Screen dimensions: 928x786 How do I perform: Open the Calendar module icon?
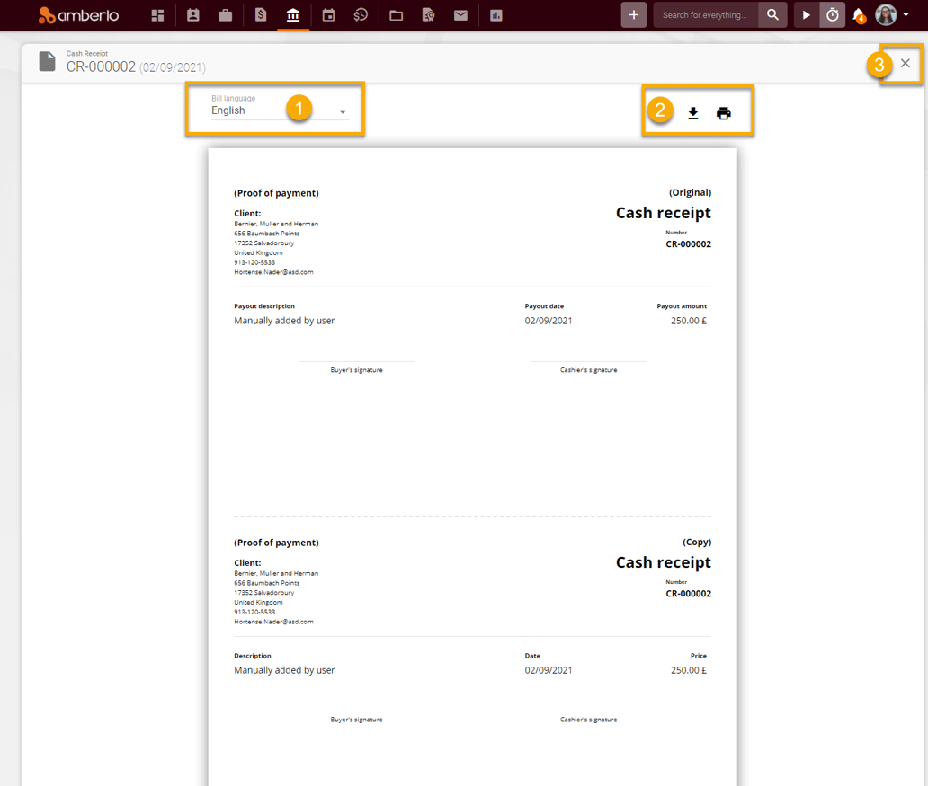tap(327, 15)
